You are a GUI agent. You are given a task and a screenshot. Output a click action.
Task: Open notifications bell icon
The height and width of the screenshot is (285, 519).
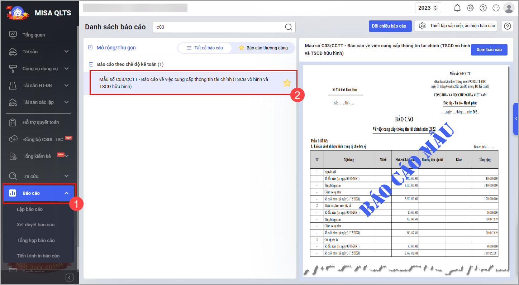457,8
